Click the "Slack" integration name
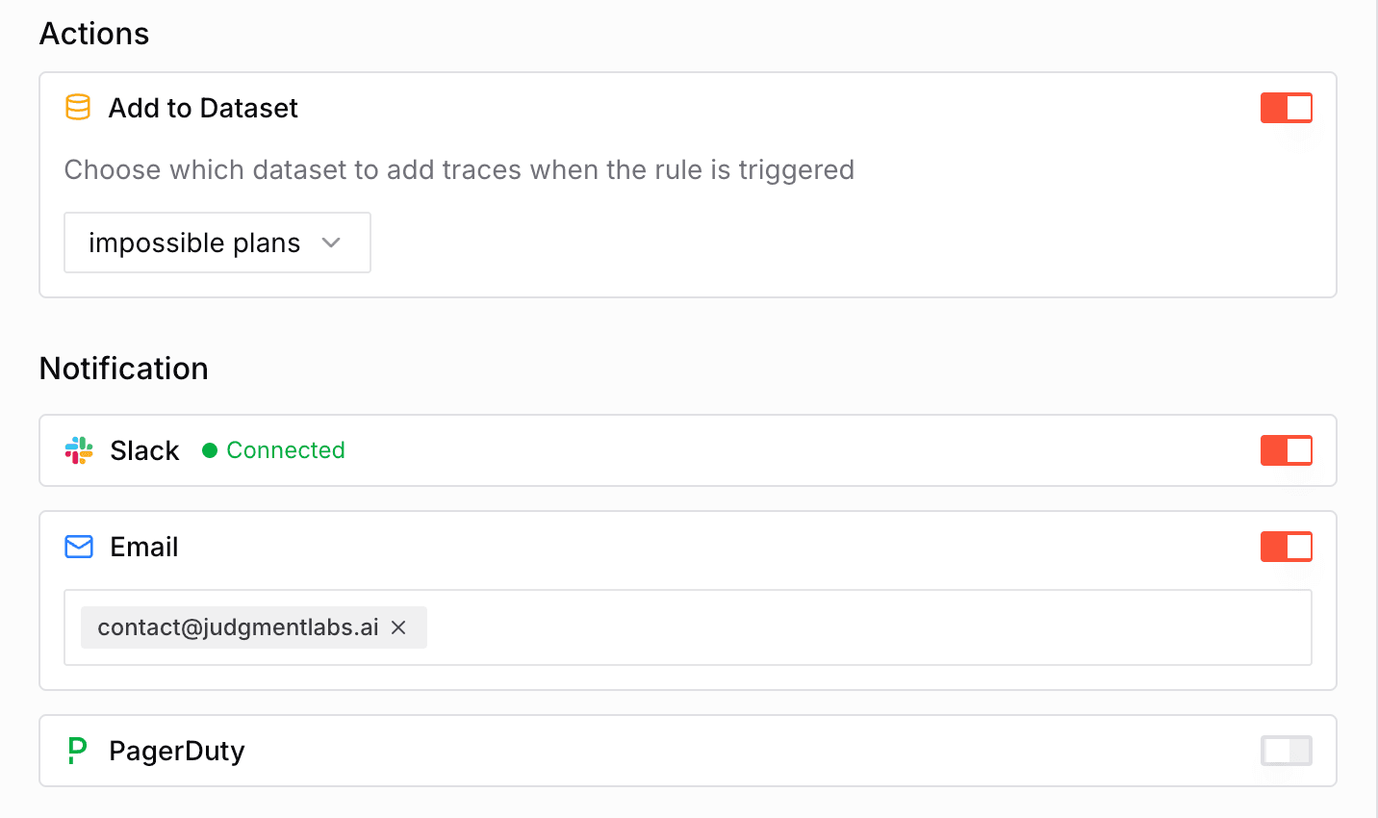 144,450
